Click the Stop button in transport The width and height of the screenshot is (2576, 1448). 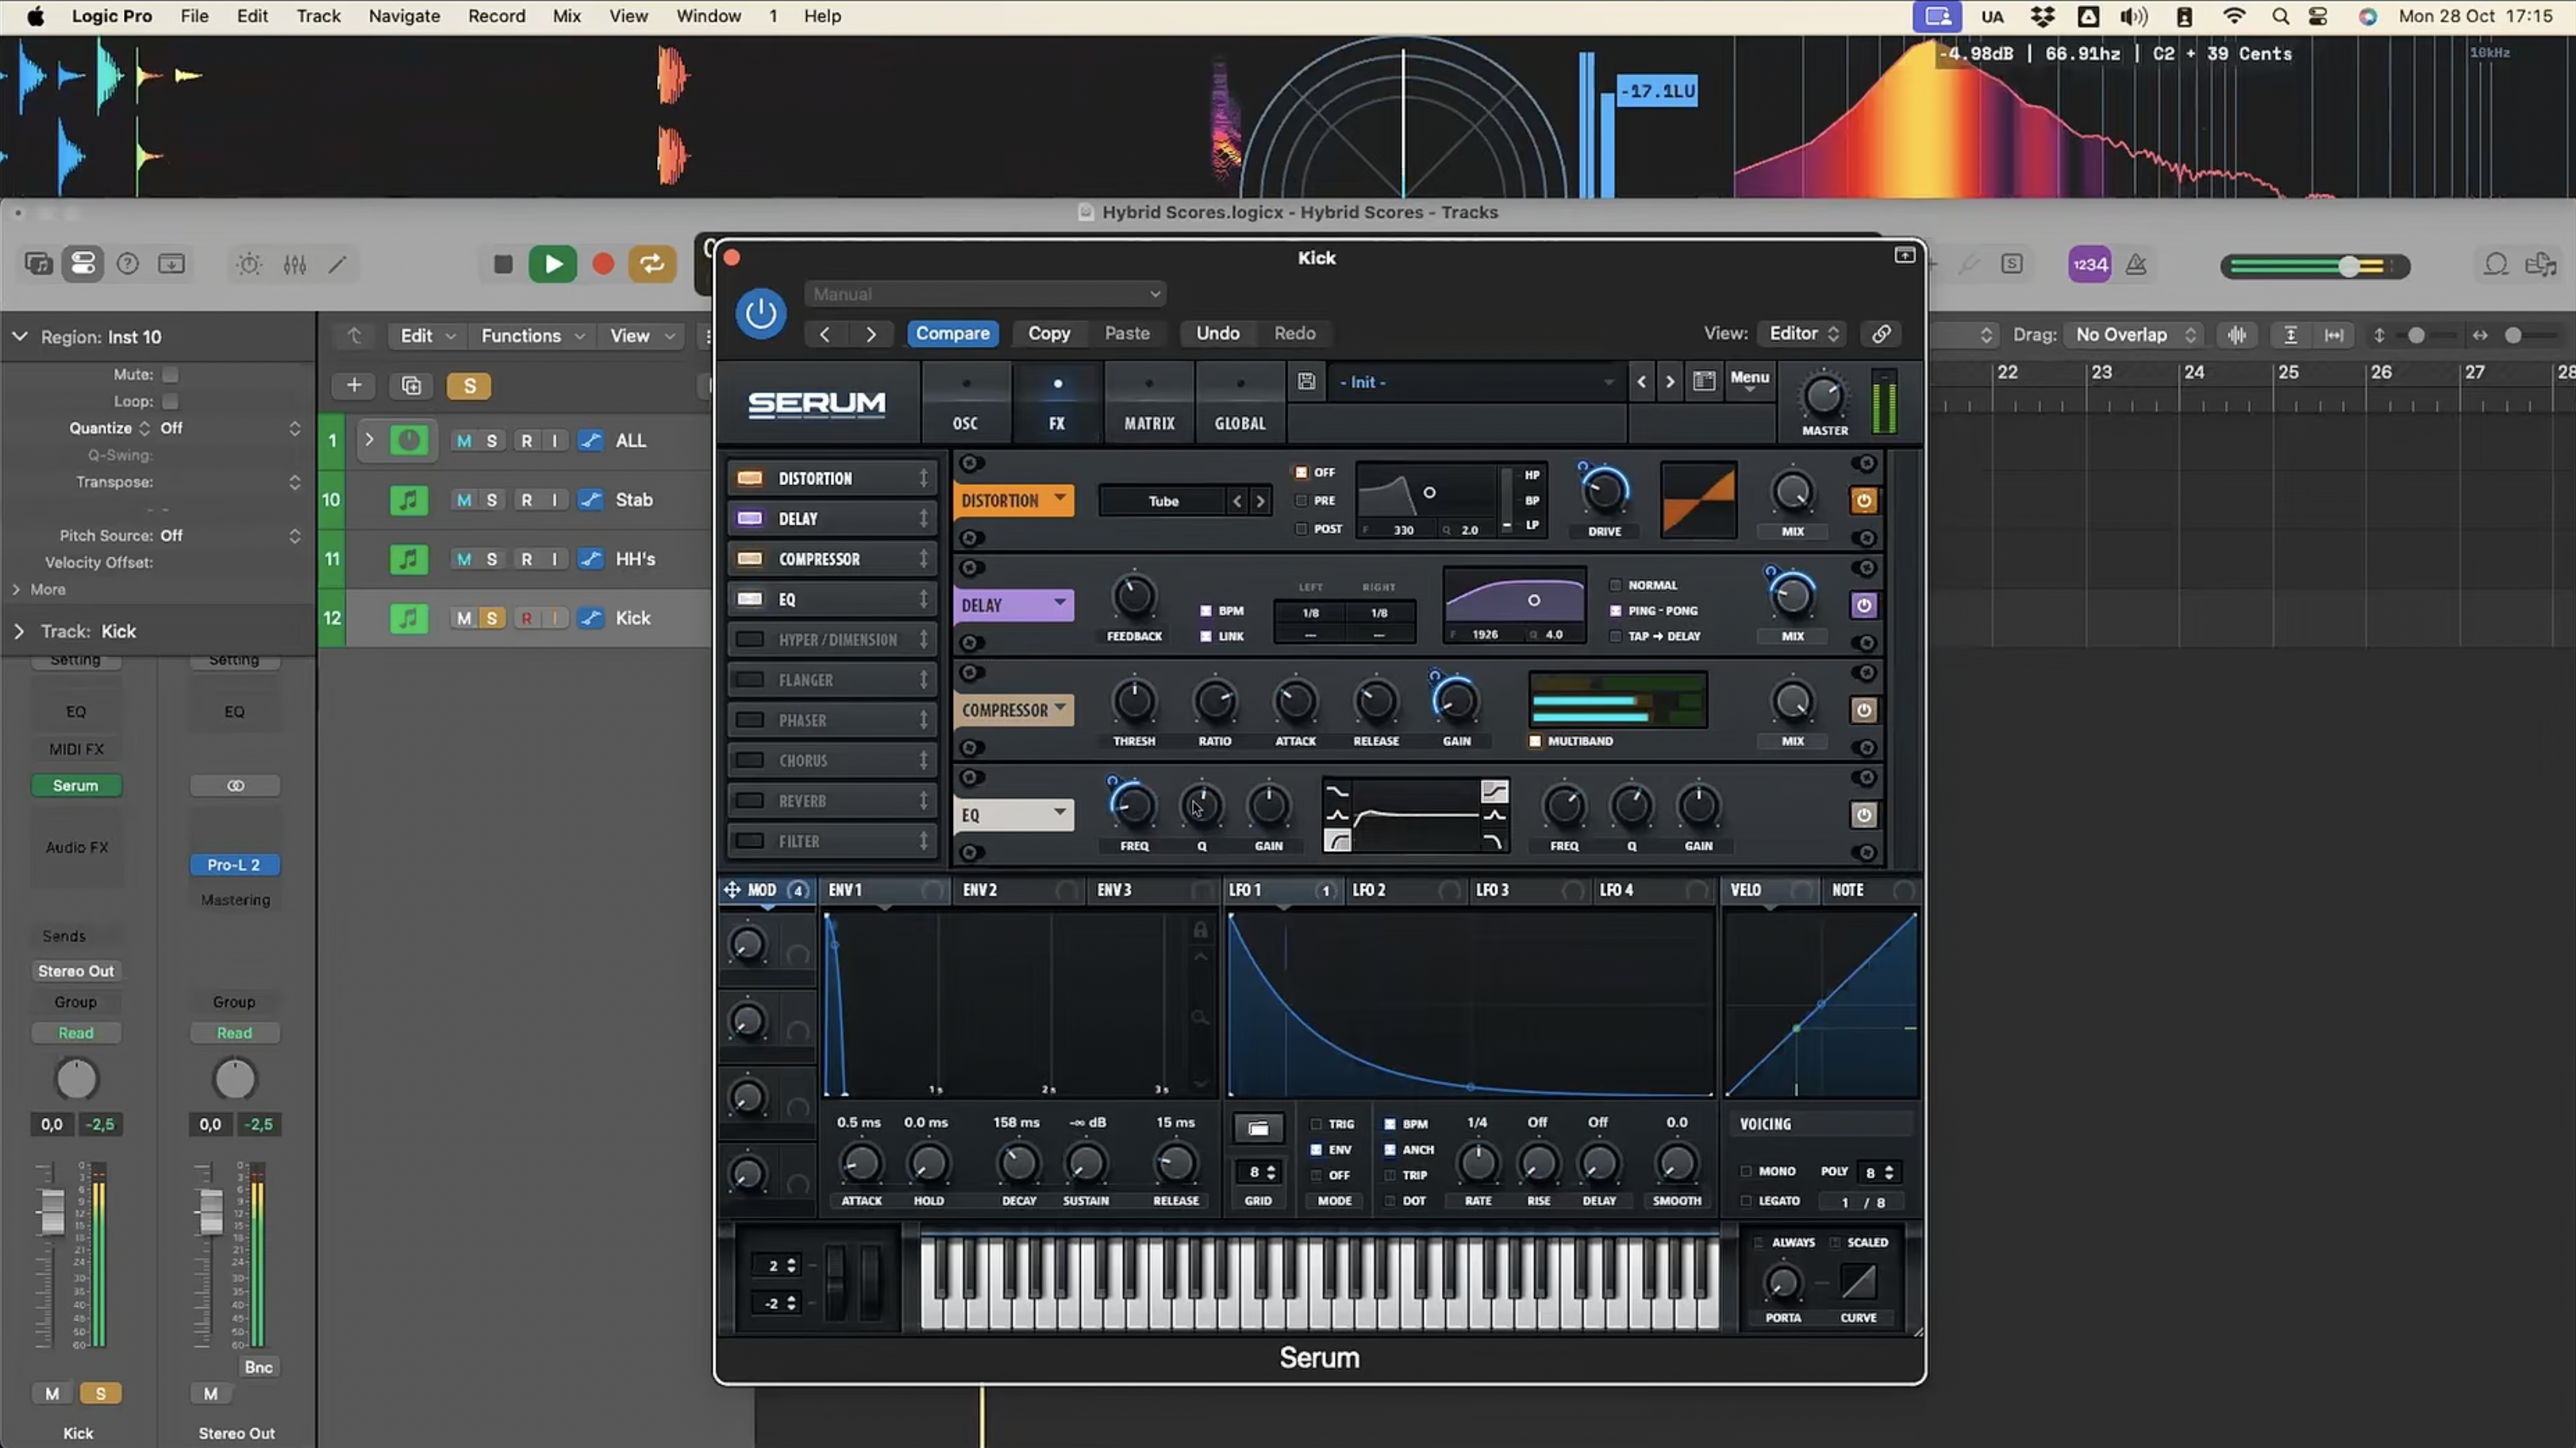pos(503,264)
